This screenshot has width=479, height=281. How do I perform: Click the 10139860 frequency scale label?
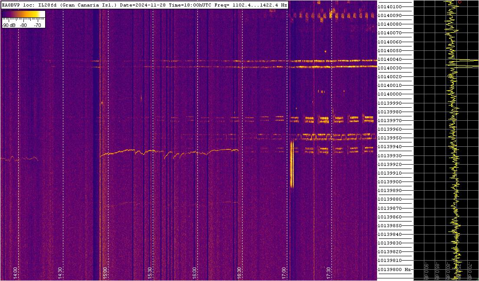point(390,217)
